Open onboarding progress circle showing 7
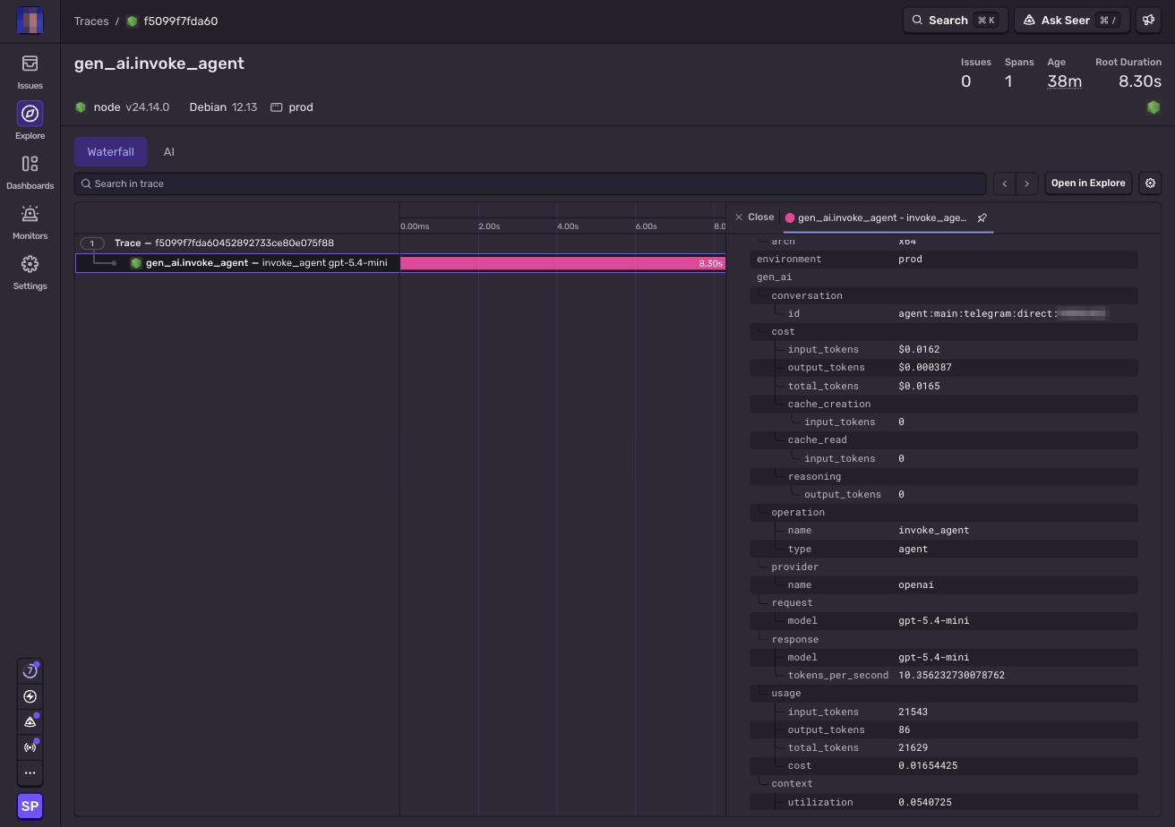 pos(30,671)
